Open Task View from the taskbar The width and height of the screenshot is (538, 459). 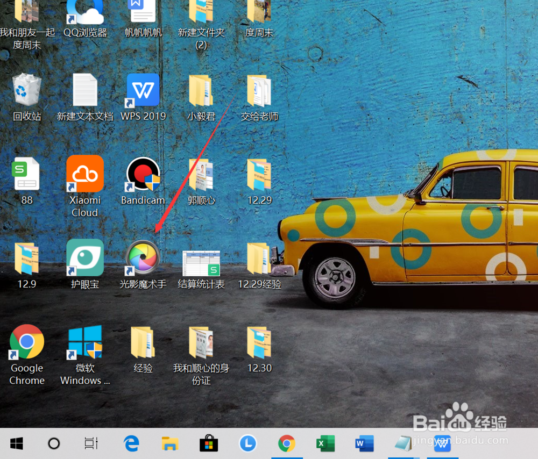click(x=91, y=443)
